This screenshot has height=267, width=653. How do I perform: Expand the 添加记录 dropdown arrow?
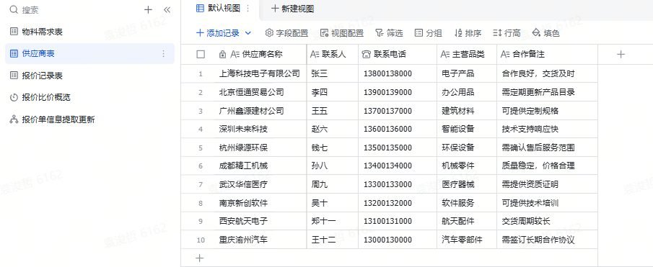click(247, 33)
